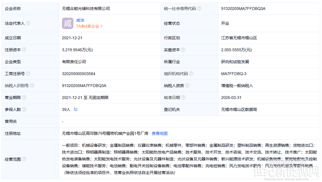Open the 注册资本 help tooltip icon

pyautogui.click(x=24, y=50)
